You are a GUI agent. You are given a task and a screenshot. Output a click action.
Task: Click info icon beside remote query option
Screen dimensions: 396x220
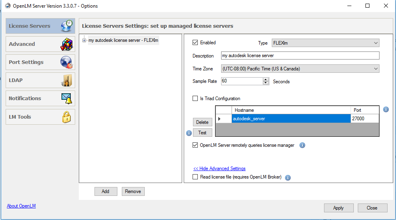(302, 145)
